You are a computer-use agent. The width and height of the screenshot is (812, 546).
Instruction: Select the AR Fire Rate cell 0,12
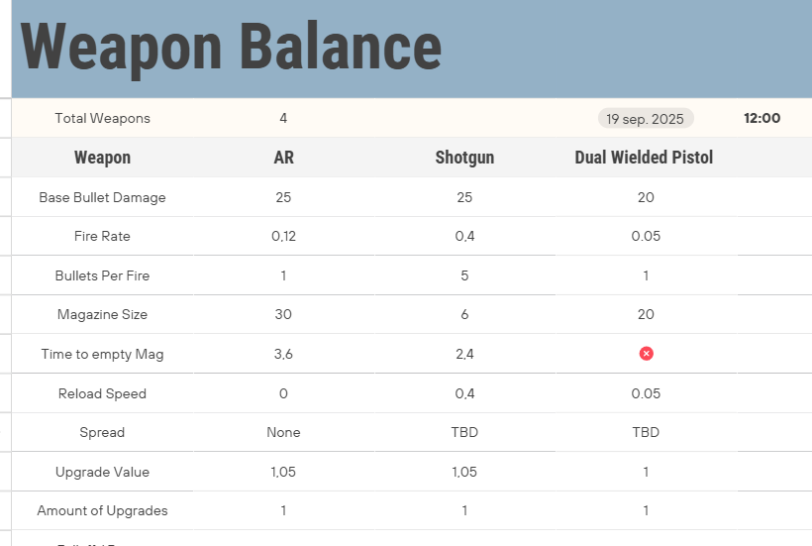283,237
